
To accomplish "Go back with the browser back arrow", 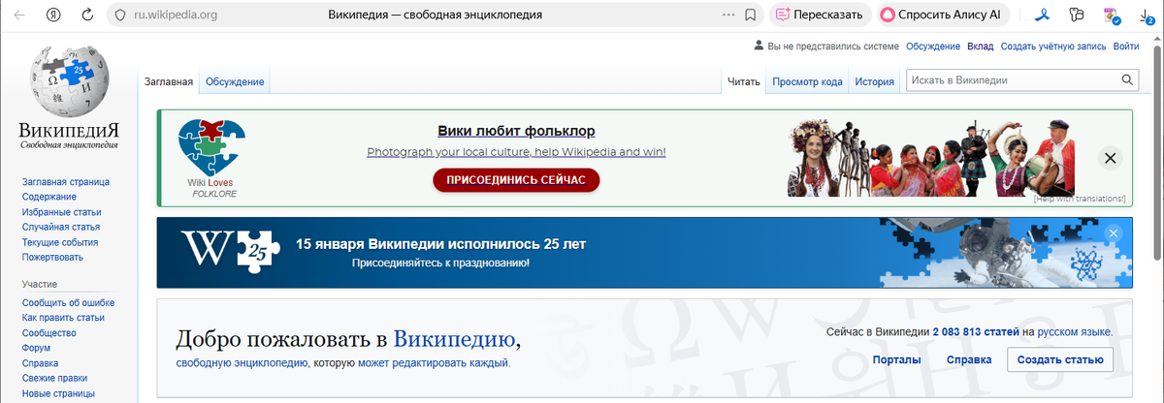I will (x=18, y=15).
